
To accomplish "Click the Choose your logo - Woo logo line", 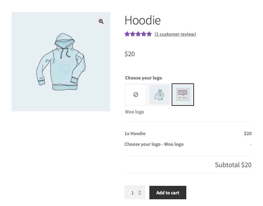I will coord(154,144).
